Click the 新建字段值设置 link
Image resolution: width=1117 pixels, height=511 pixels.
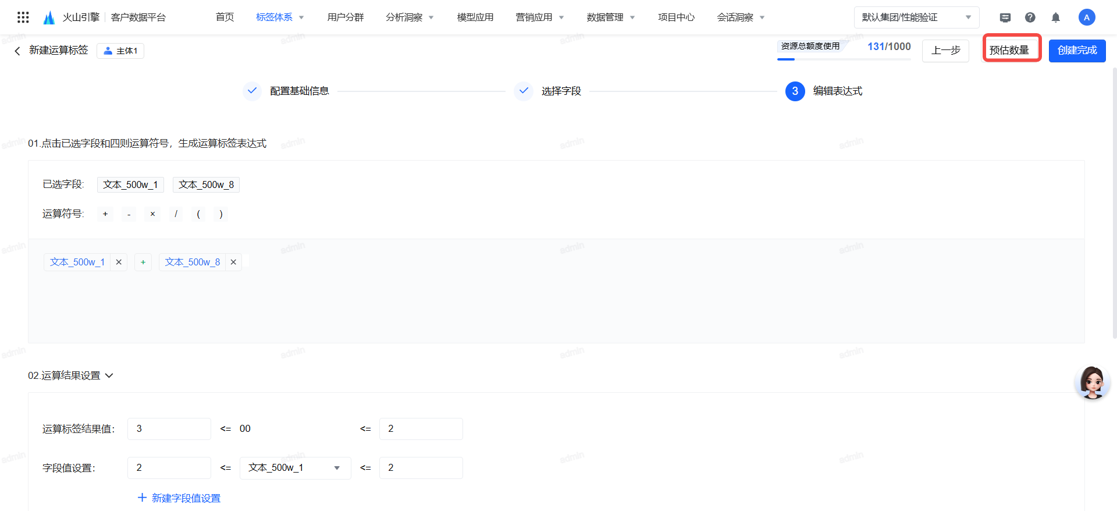pos(179,498)
